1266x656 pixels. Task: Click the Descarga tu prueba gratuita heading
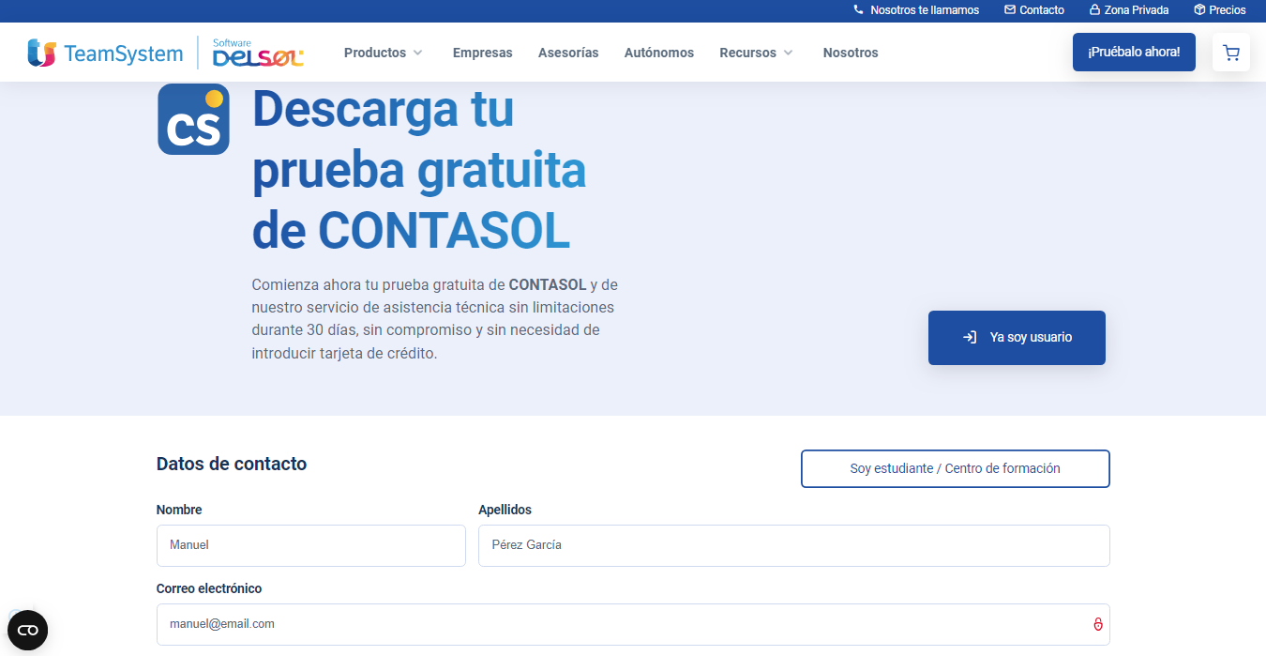click(x=419, y=170)
